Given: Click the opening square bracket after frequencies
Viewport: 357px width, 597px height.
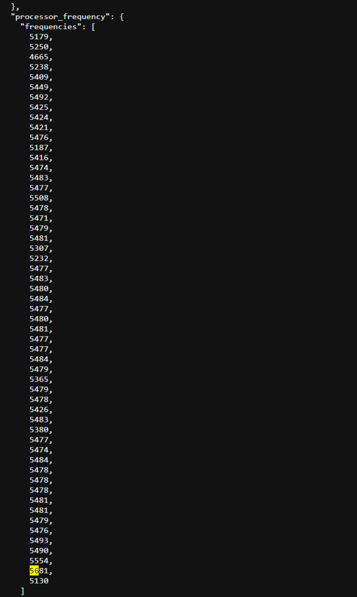Looking at the screenshot, I should tap(93, 27).
